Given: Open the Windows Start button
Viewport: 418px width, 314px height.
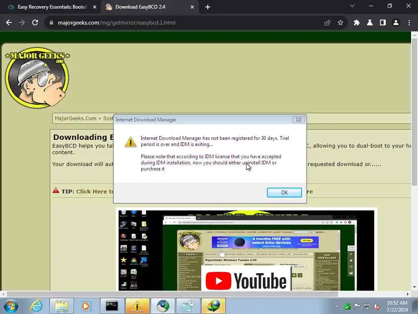Looking at the screenshot, I should click(11, 306).
